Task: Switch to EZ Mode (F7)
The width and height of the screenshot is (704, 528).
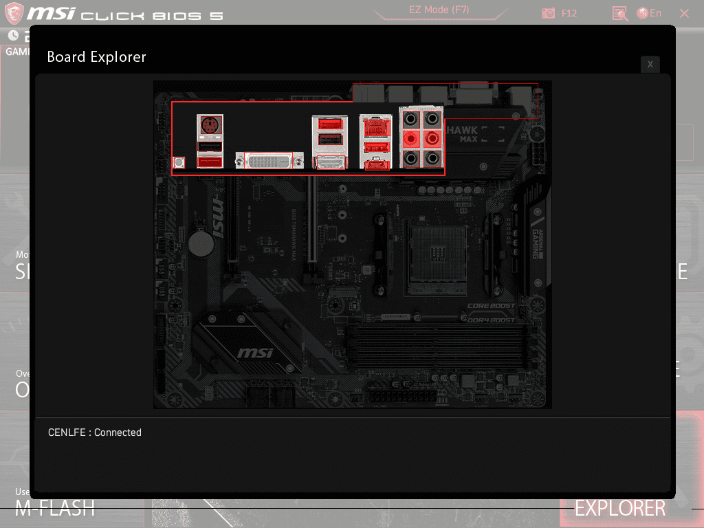Action: (x=439, y=10)
